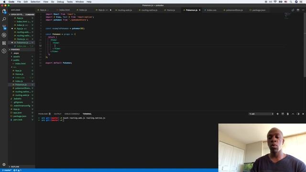Open the Debug view in activity bar
Screen dimensions: 306x172
(4, 35)
